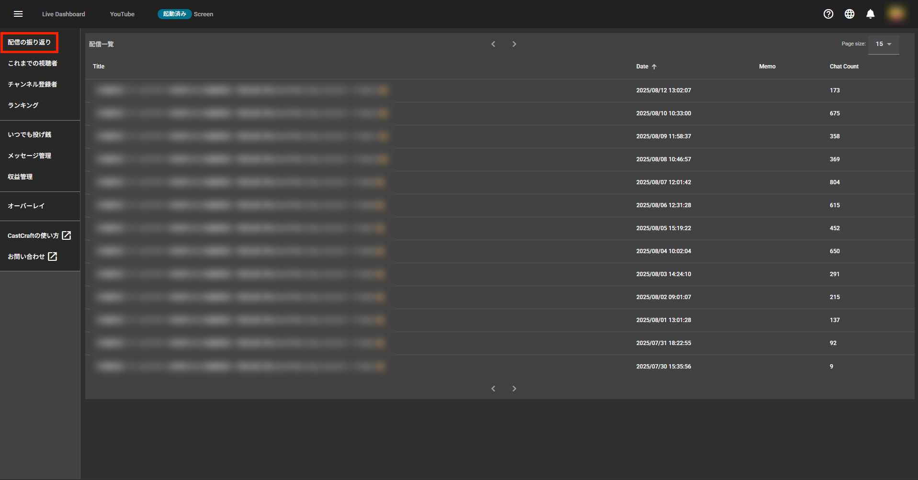Click chat count 173
918x480 pixels.
(835, 90)
